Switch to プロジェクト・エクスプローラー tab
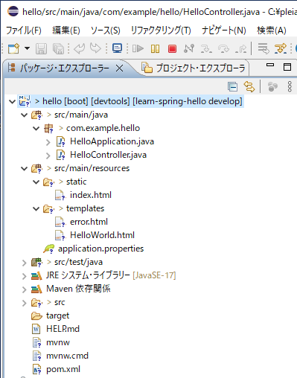 click(x=194, y=68)
